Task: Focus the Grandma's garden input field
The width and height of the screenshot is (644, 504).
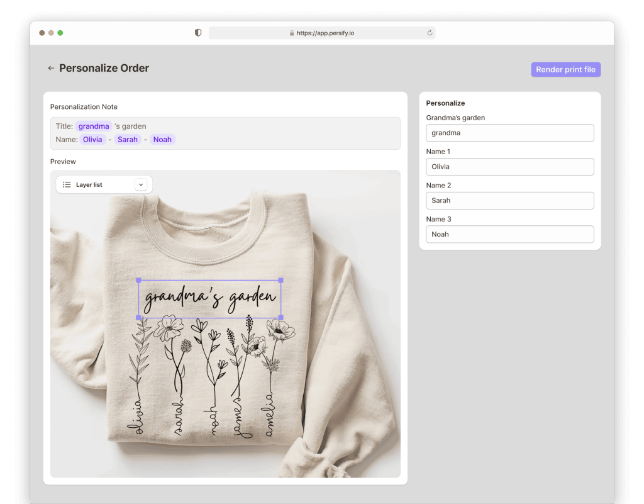Action: 509,133
